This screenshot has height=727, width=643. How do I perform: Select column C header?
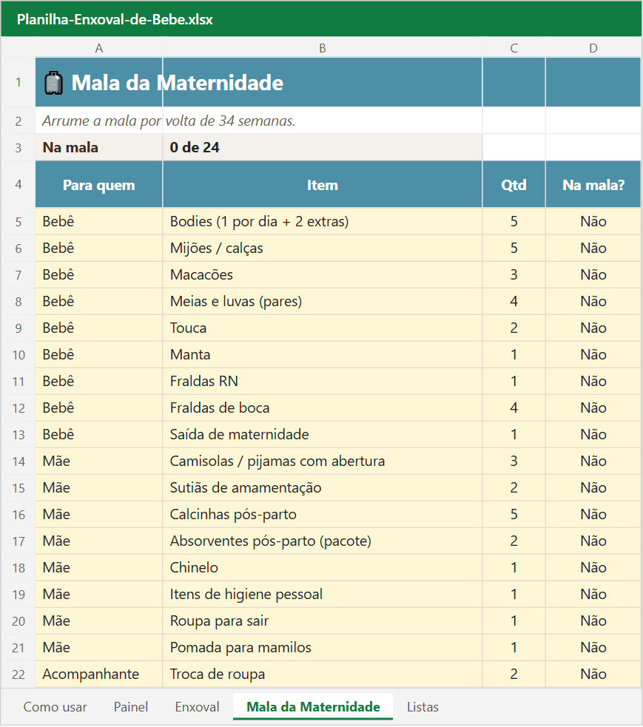click(x=514, y=48)
